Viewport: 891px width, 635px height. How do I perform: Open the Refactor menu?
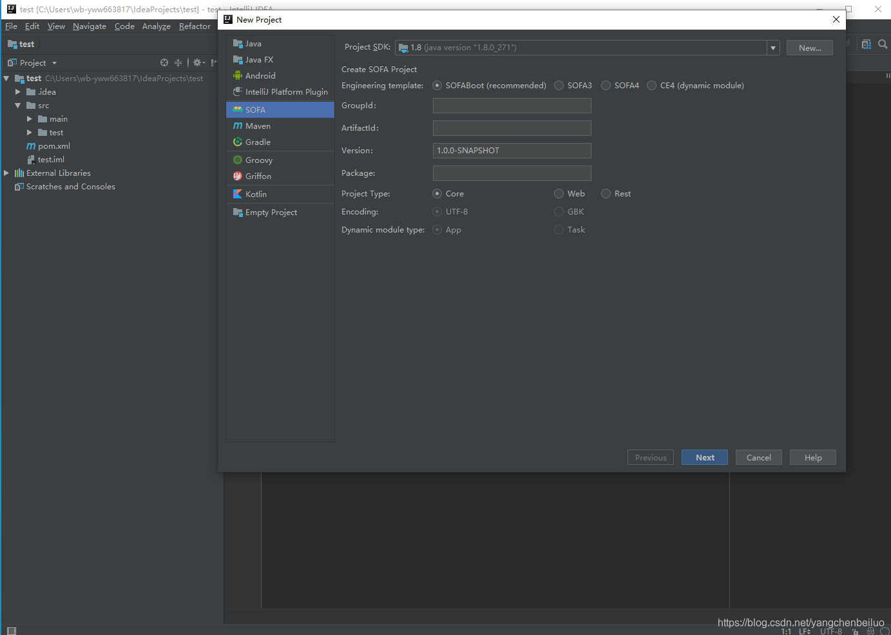[195, 26]
